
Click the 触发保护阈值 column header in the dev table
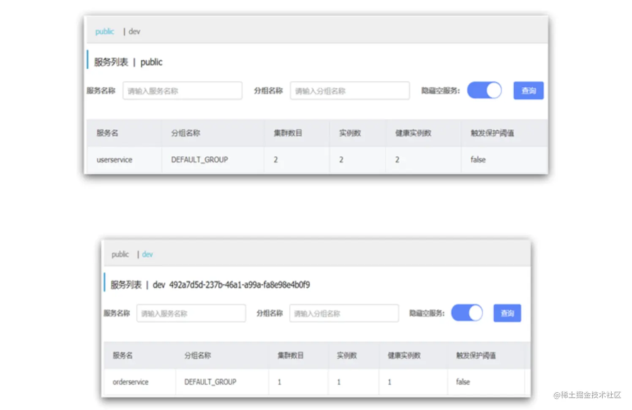[476, 356]
